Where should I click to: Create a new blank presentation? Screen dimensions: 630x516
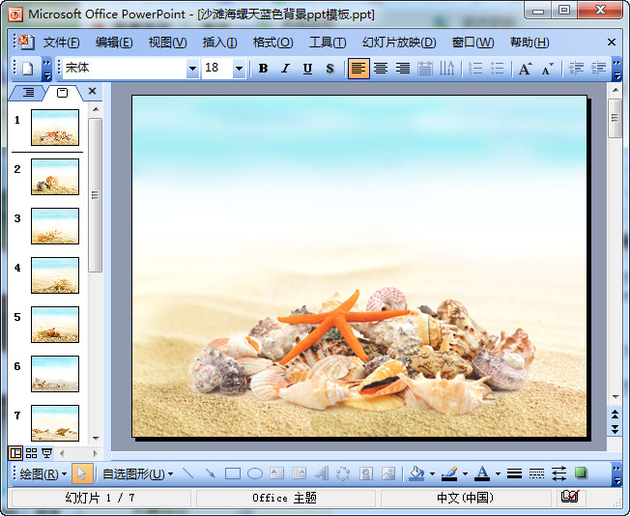pyautogui.click(x=27, y=69)
